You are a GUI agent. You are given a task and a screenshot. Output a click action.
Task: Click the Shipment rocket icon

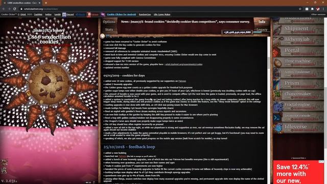(x=278, y=30)
